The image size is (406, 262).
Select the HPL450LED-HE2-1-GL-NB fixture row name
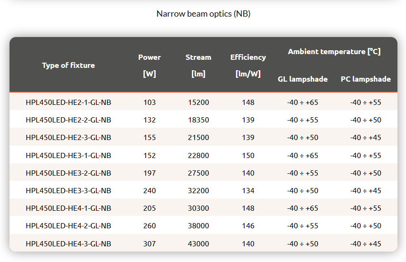(x=68, y=102)
